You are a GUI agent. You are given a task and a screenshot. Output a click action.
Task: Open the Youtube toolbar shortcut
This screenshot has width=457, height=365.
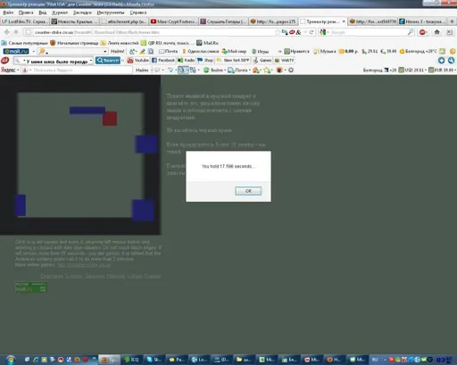point(138,61)
